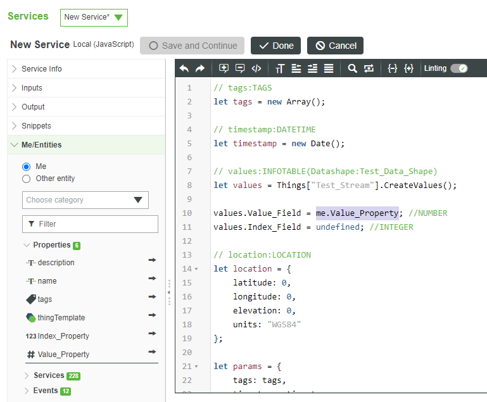This screenshot has height=402, width=487.
Task: Click the replace icon beside search
Action: coord(369,68)
